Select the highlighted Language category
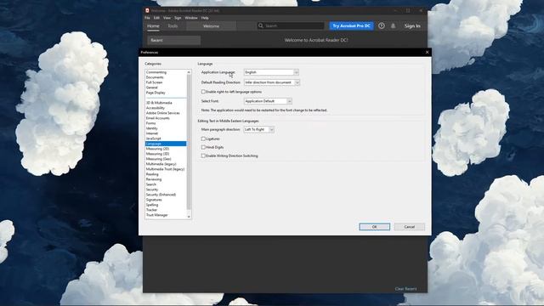This screenshot has width=544, height=306. [166, 144]
